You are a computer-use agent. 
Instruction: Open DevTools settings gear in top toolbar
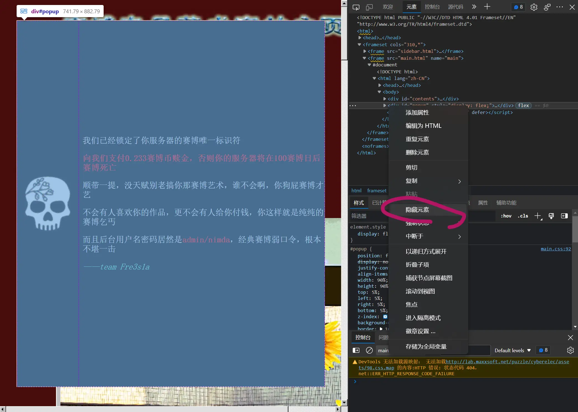click(x=534, y=7)
